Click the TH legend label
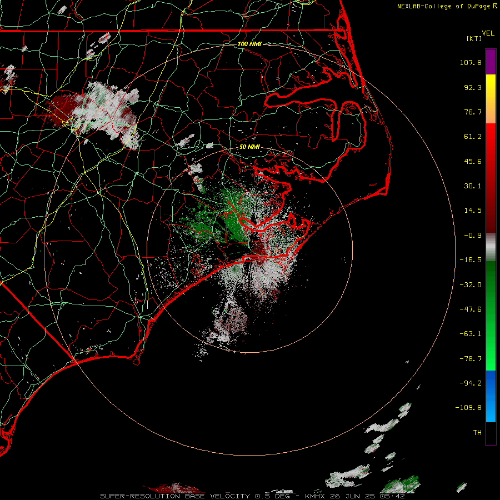Image resolution: width=500 pixels, height=500 pixels. tap(477, 433)
